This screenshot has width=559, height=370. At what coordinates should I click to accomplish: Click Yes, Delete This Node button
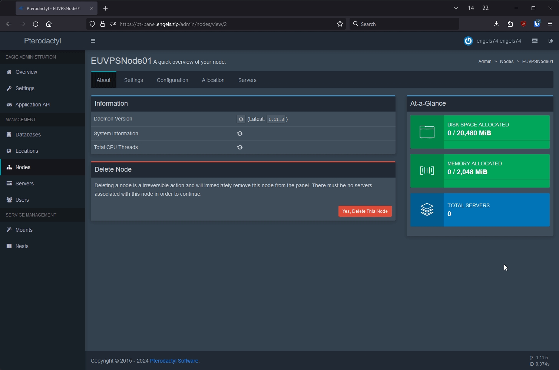365,211
